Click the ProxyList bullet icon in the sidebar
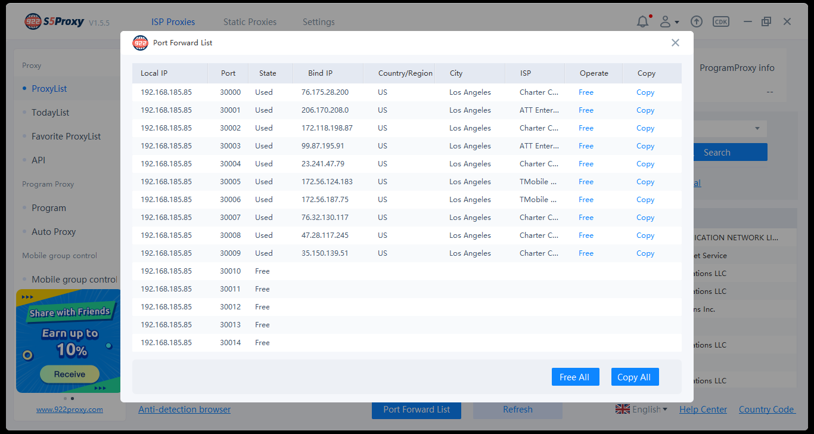Screen dimensions: 814x434 (x=24, y=88)
